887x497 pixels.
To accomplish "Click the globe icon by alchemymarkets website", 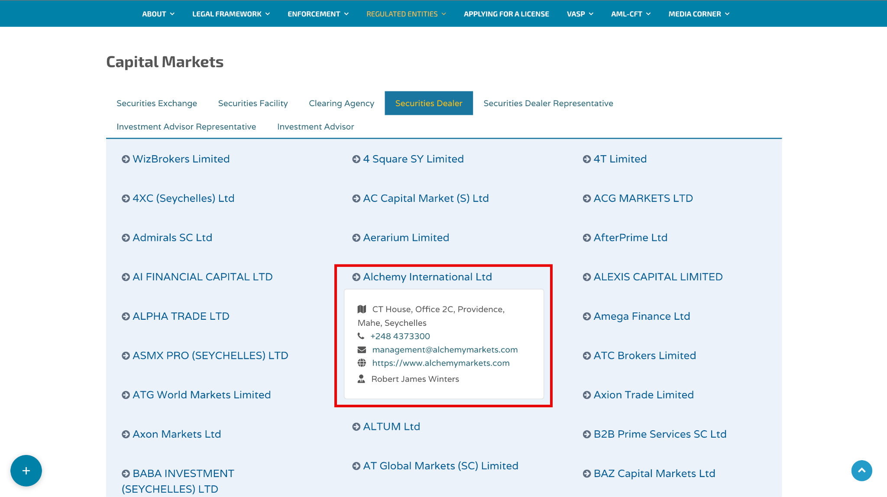I will tap(362, 363).
